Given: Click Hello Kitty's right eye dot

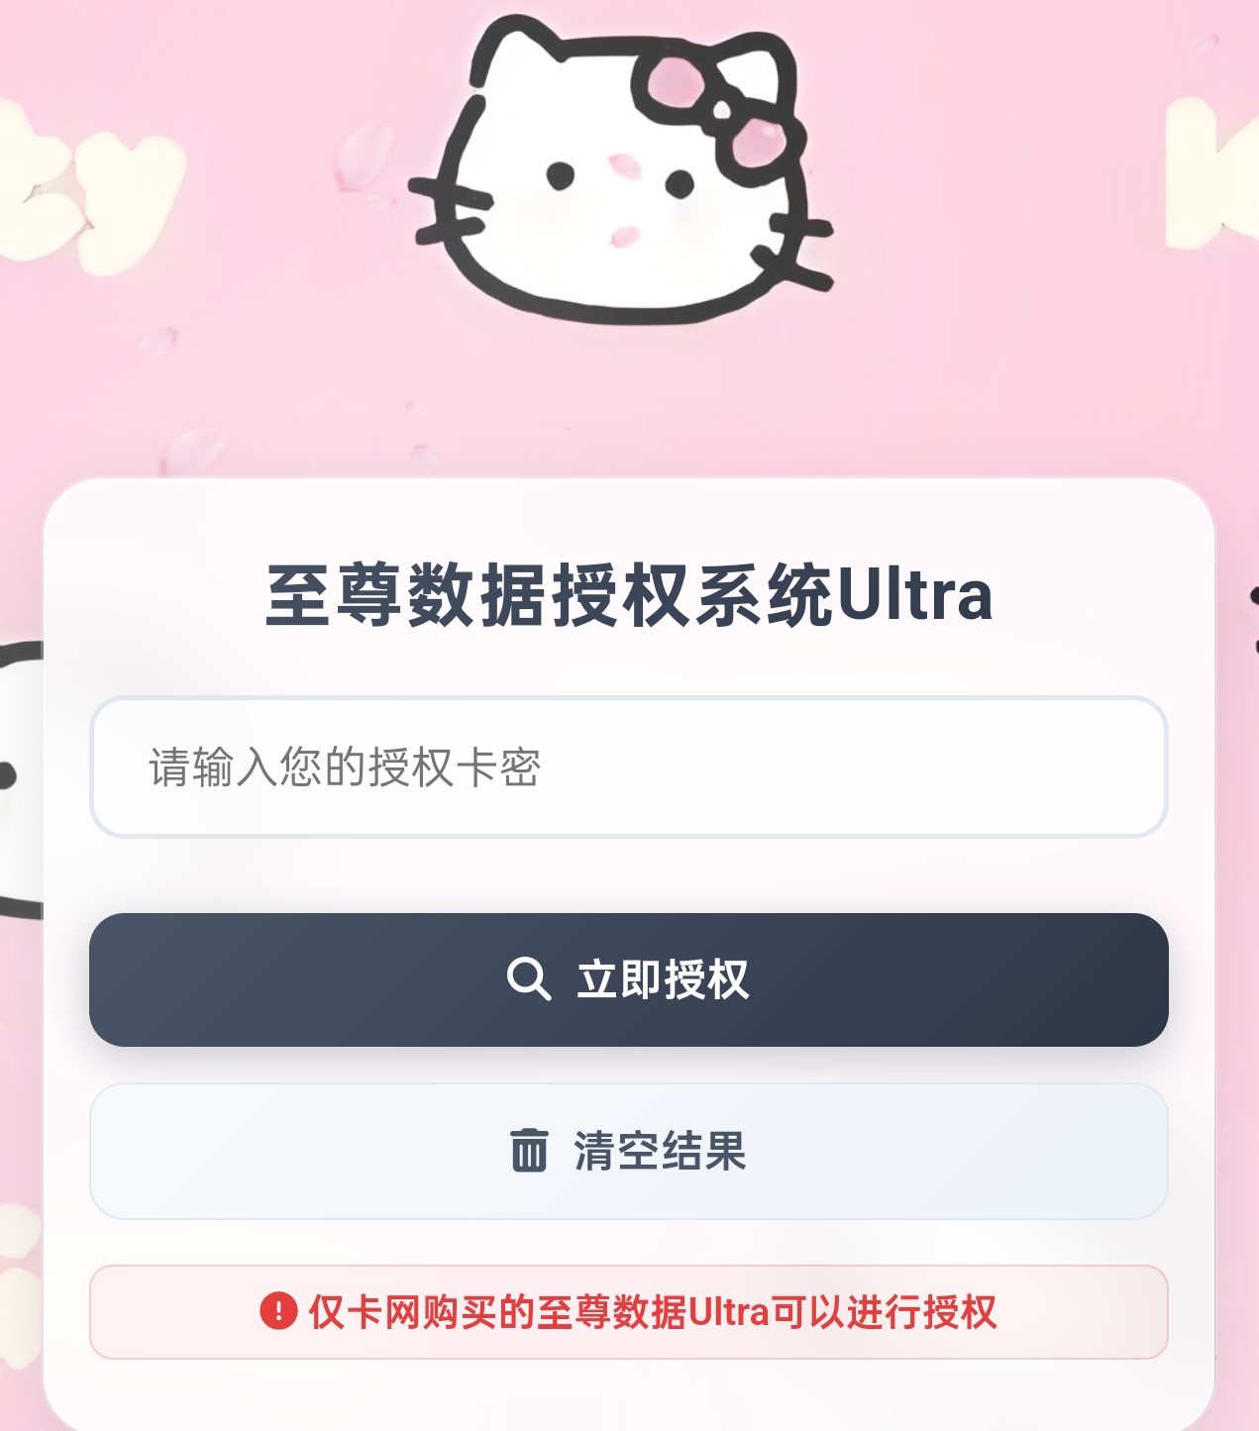Looking at the screenshot, I should [x=680, y=183].
